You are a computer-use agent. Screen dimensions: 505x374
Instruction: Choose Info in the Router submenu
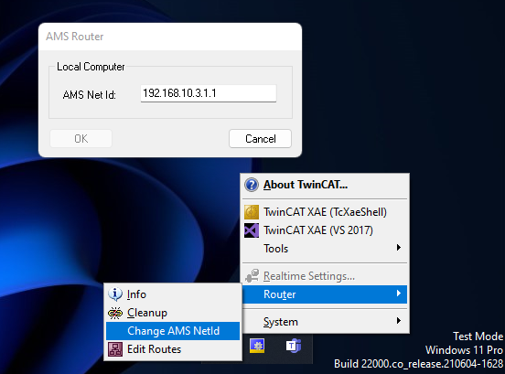[173, 294]
